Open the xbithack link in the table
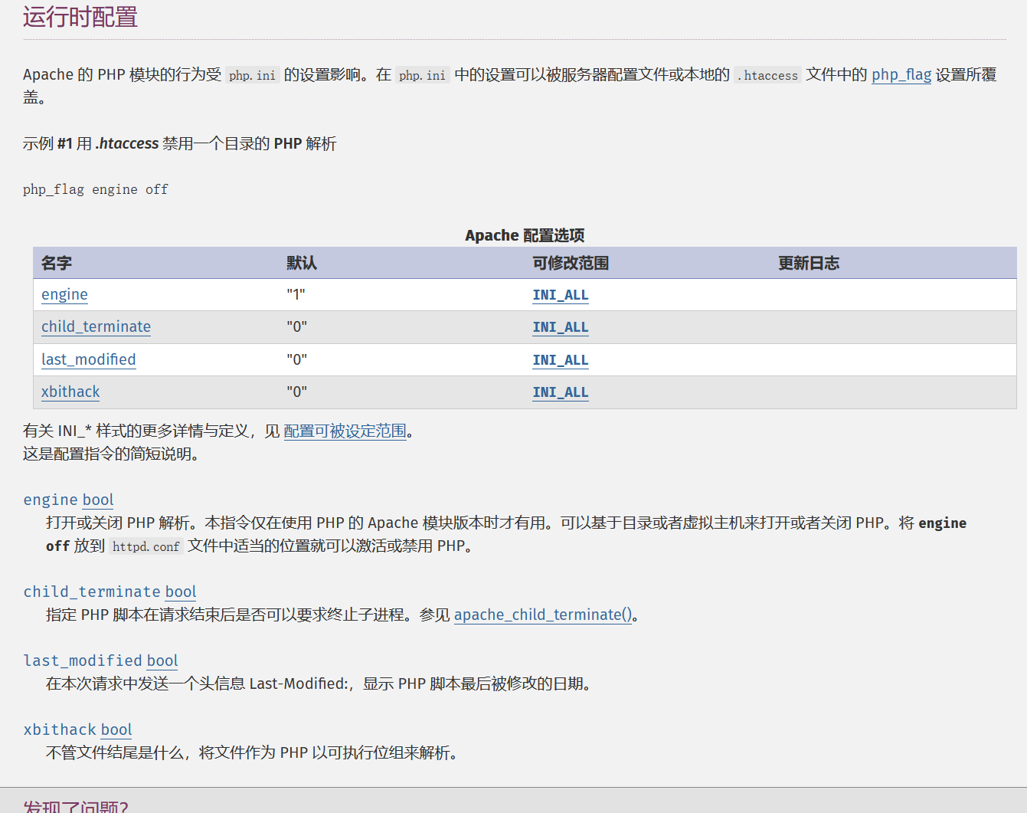The height and width of the screenshot is (813, 1027). tap(70, 392)
